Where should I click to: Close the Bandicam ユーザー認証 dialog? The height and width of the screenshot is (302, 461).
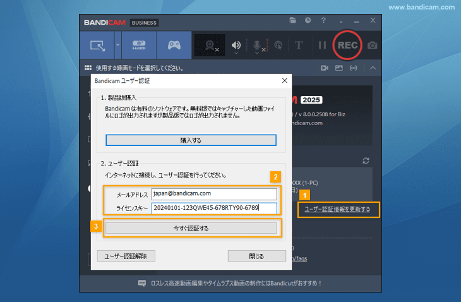[284, 81]
